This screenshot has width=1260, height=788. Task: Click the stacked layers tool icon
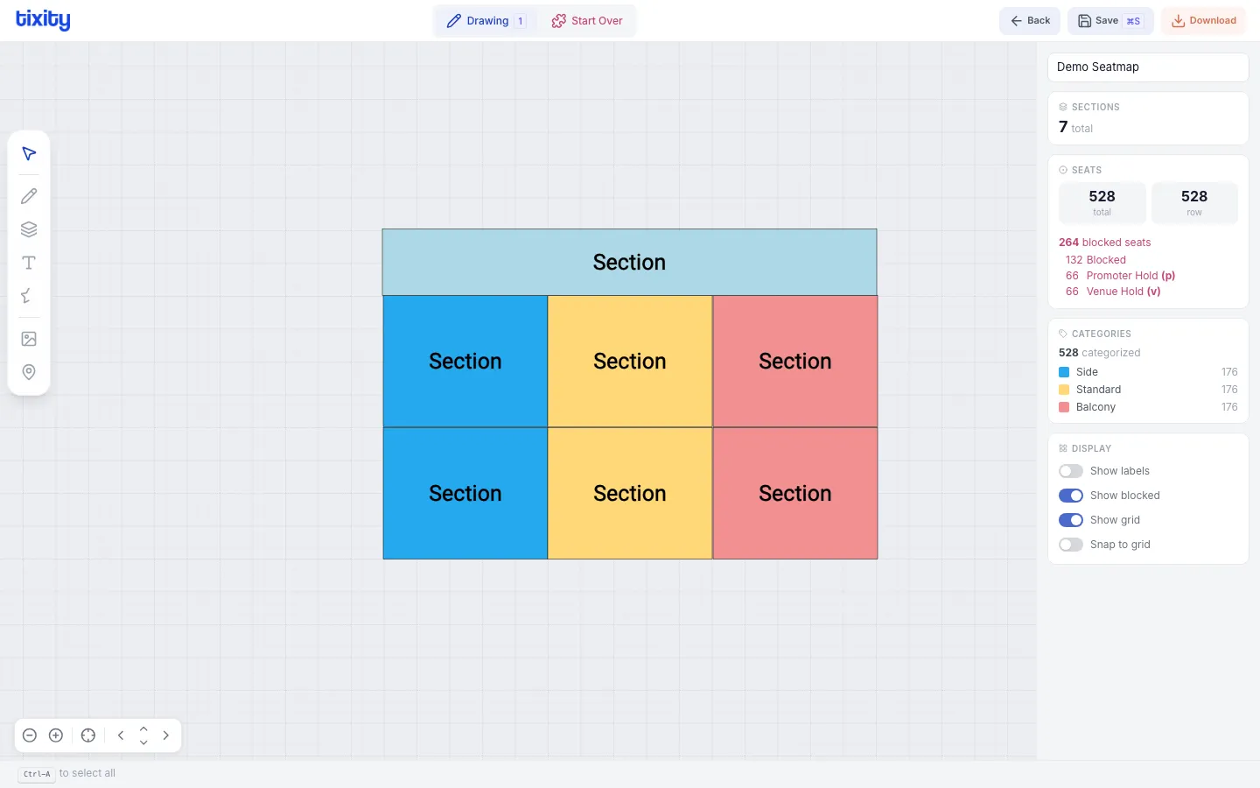pyautogui.click(x=29, y=229)
